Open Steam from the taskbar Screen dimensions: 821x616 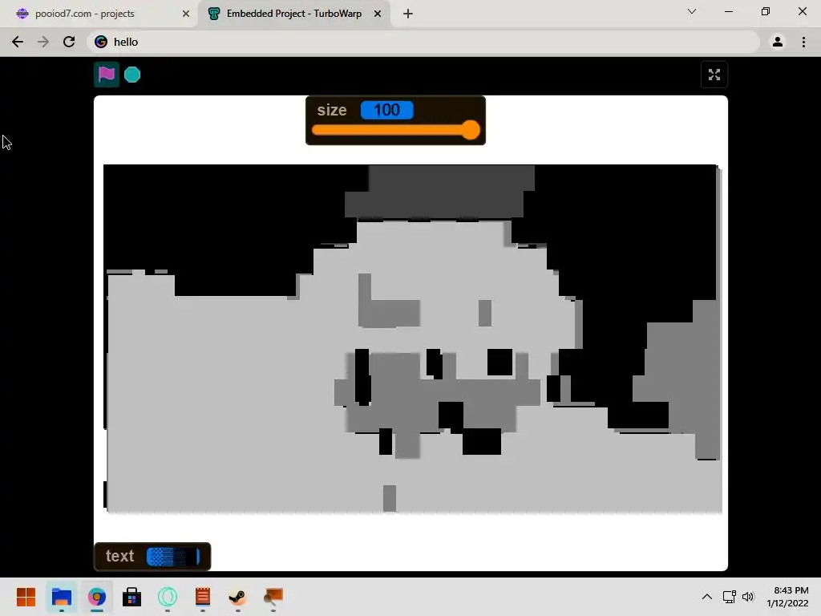(237, 597)
